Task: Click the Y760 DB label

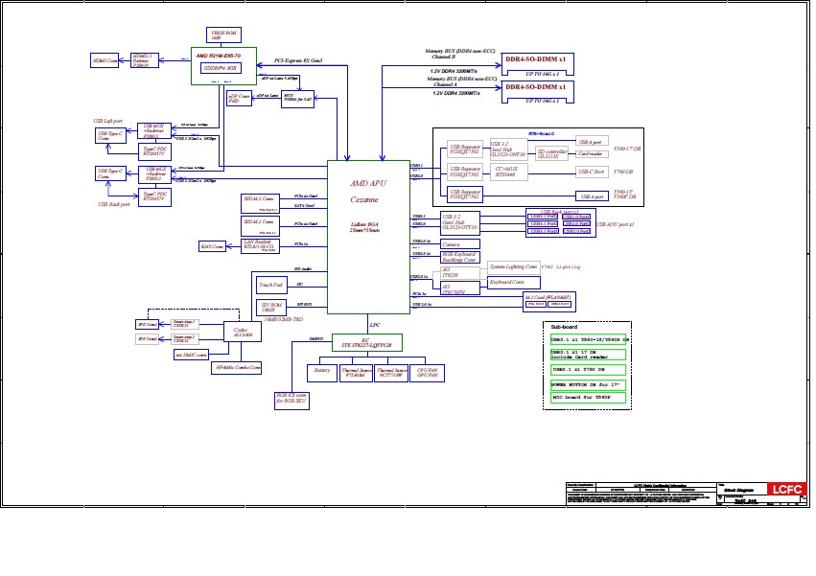Action: click(623, 172)
